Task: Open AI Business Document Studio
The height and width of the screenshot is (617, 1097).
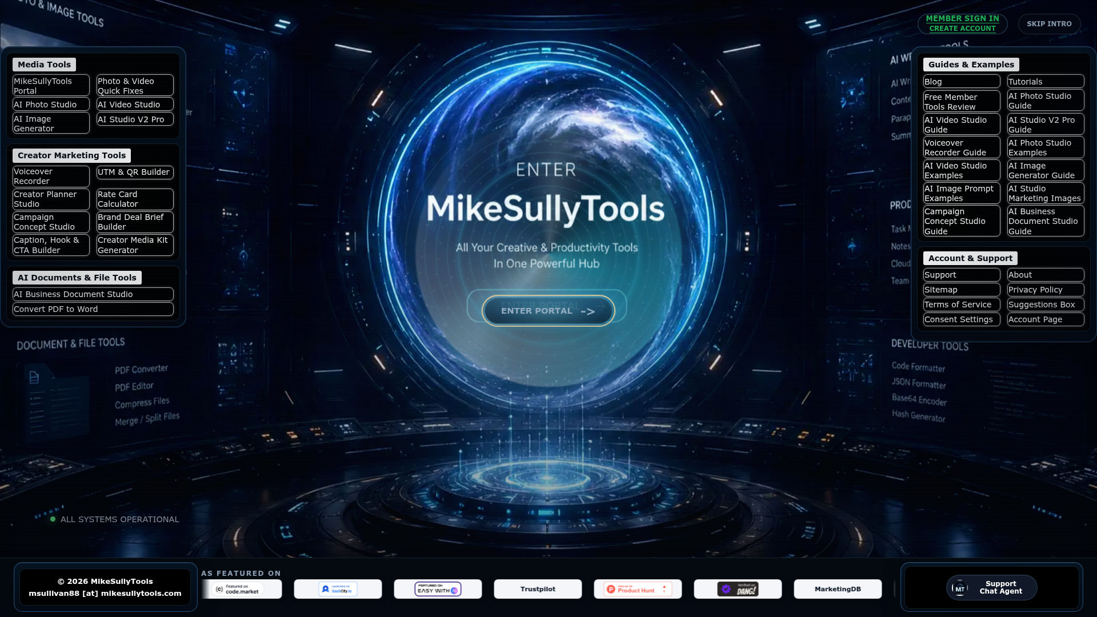Action: (x=93, y=294)
